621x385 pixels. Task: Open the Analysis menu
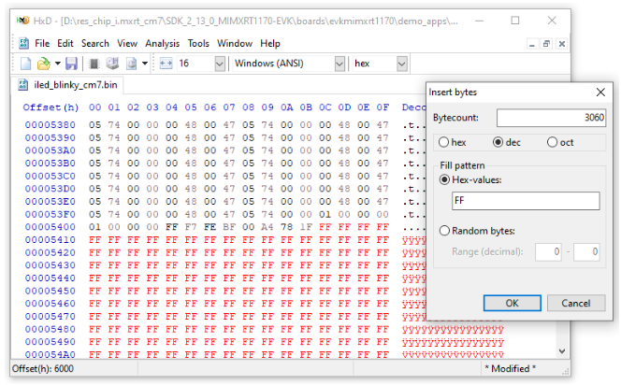click(162, 44)
